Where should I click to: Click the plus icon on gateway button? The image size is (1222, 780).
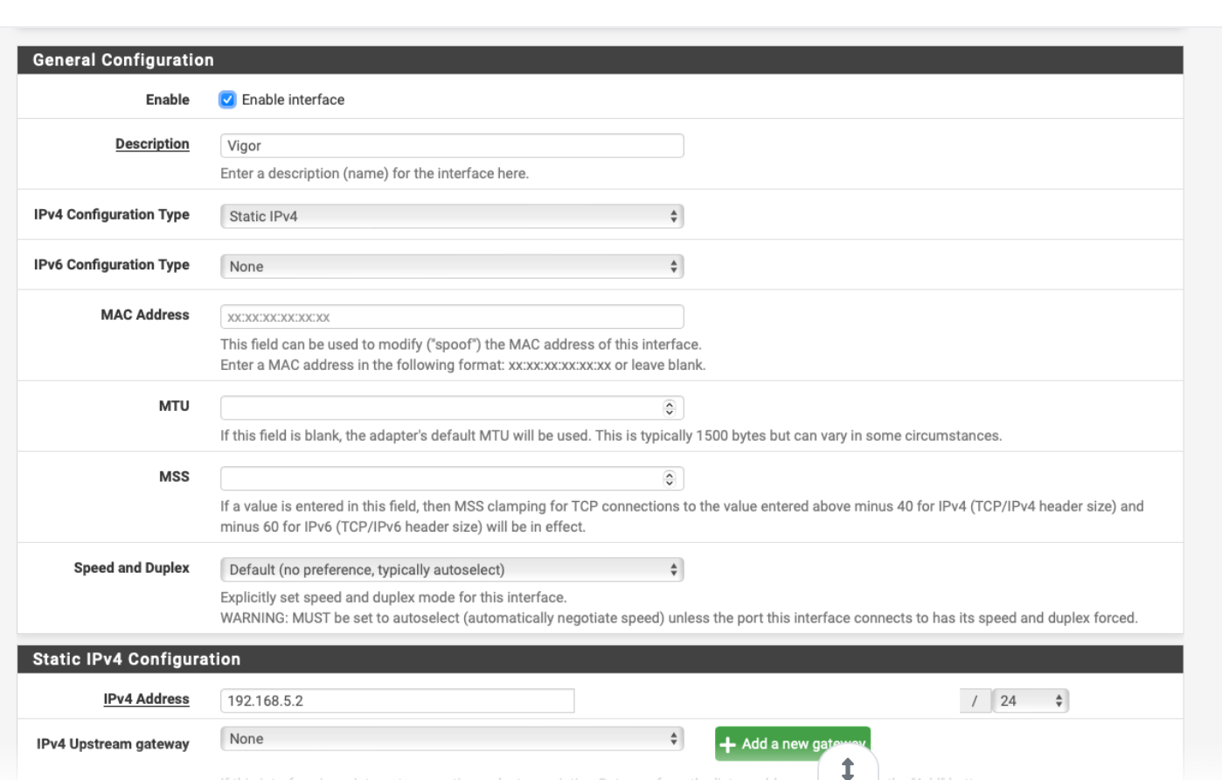point(727,745)
